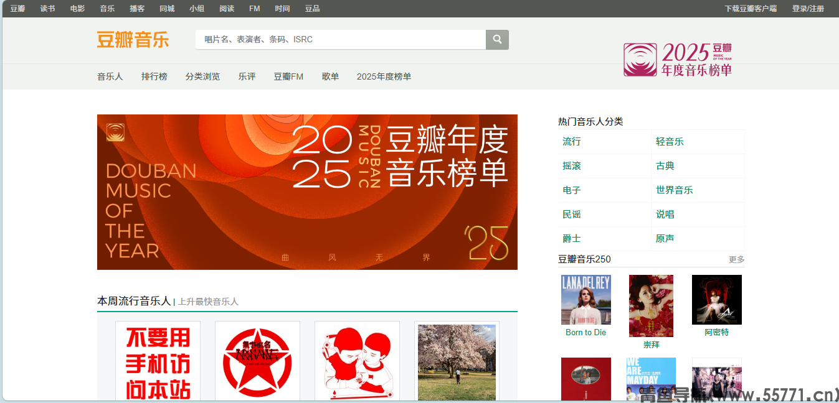
Task: Open the 歌单 navigation tab
Action: [x=330, y=76]
